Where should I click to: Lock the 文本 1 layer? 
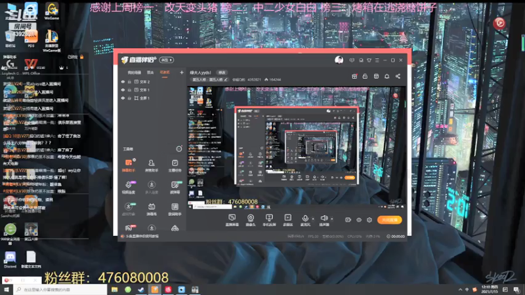[x=129, y=90]
